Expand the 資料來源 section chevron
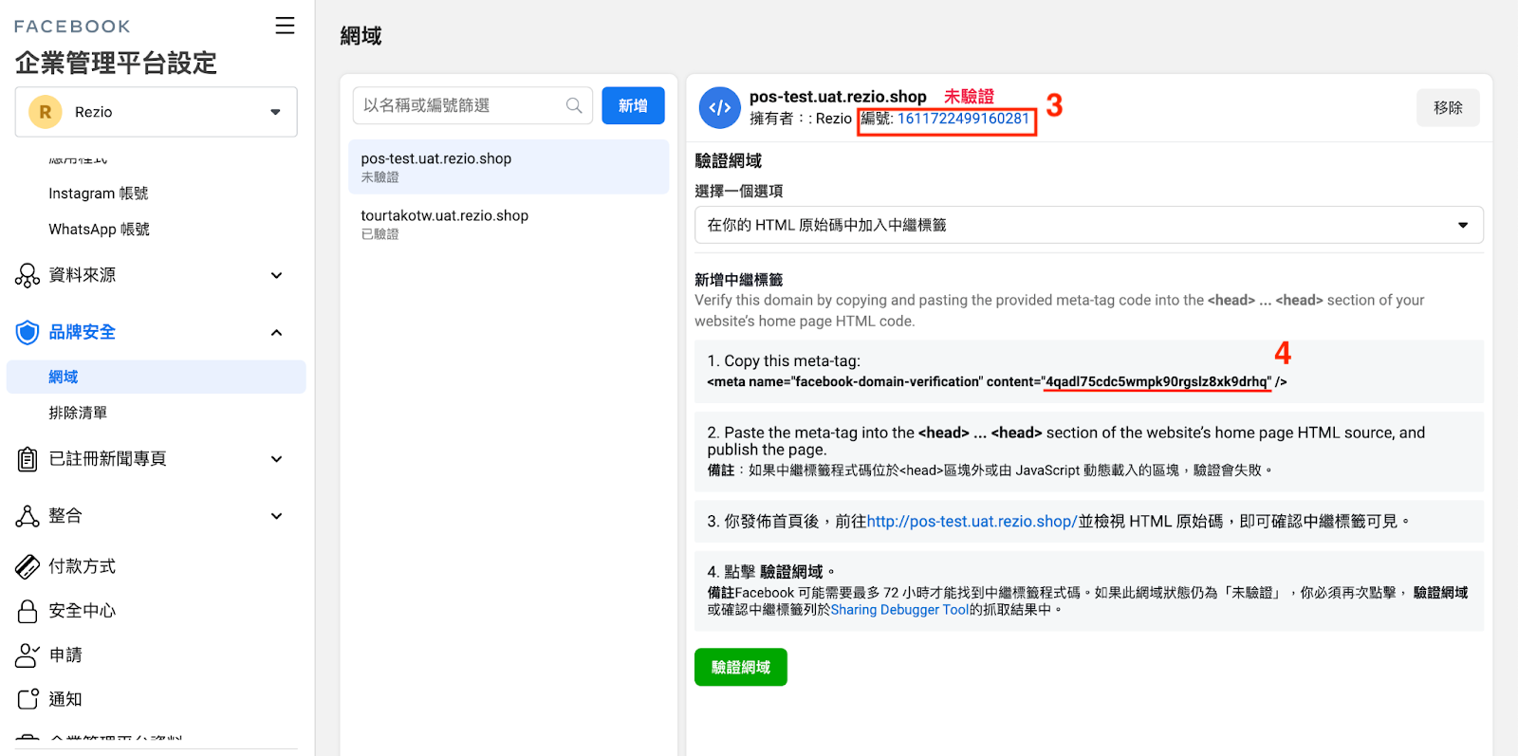1518x756 pixels. [x=276, y=275]
